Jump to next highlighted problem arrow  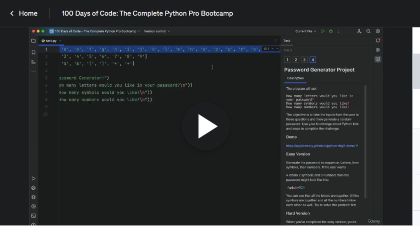point(277,49)
